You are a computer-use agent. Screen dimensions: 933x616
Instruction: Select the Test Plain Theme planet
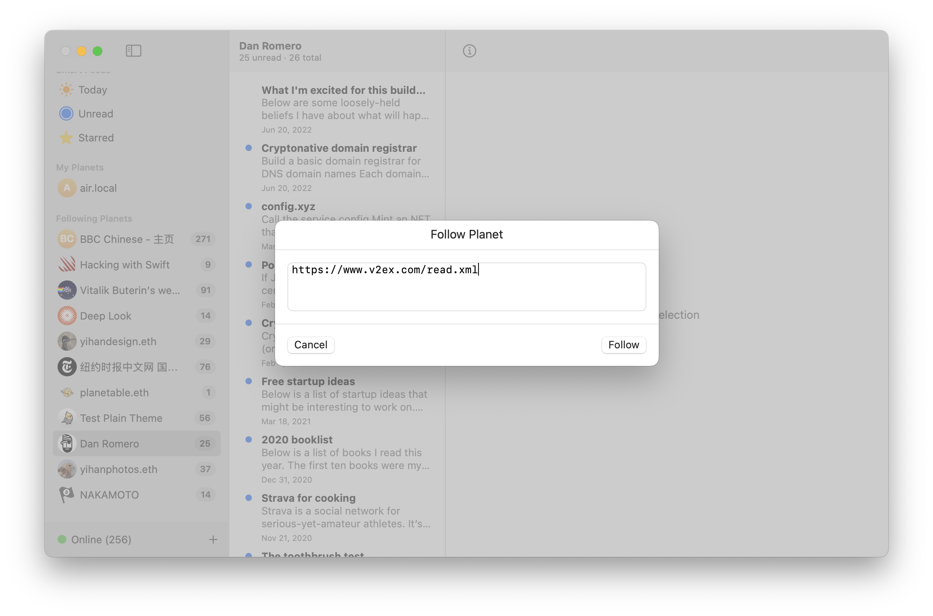[x=121, y=418]
